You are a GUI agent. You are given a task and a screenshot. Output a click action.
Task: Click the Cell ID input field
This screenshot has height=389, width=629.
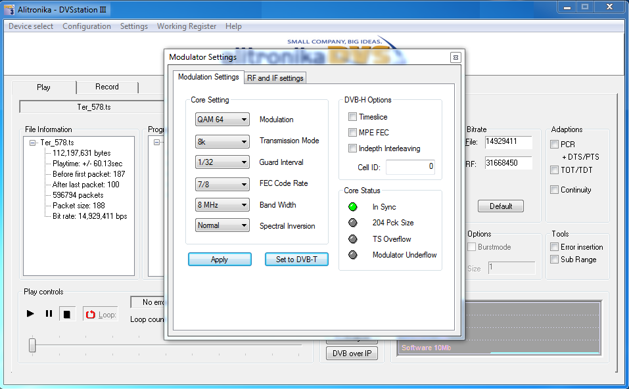point(410,167)
